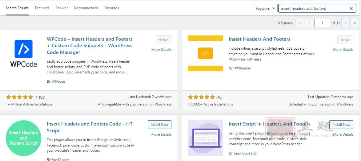The height and width of the screenshot is (161, 361).
Task: Open the Geek Code Lab author link
Action: click(245, 153)
